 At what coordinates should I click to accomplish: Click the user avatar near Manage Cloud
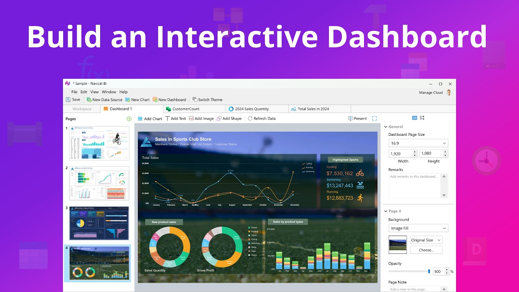click(x=448, y=92)
